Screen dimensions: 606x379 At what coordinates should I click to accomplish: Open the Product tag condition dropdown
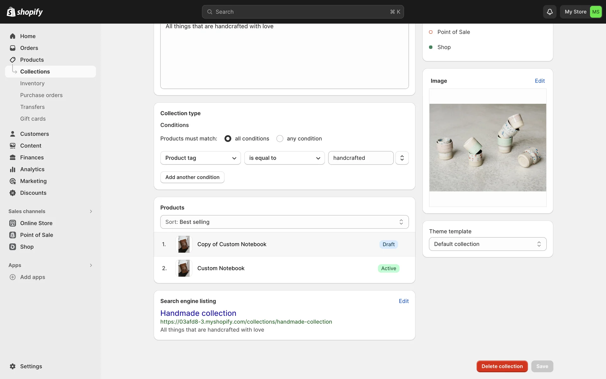tap(200, 158)
